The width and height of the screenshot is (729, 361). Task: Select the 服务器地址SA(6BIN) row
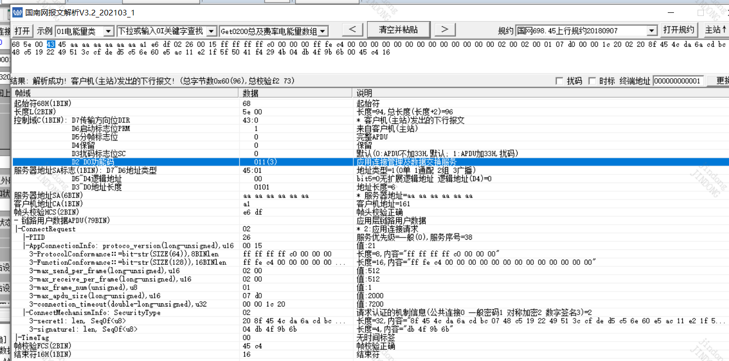pos(369,195)
